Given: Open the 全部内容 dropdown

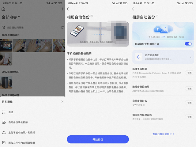Looking at the screenshot, I should pyautogui.click(x=11, y=17).
